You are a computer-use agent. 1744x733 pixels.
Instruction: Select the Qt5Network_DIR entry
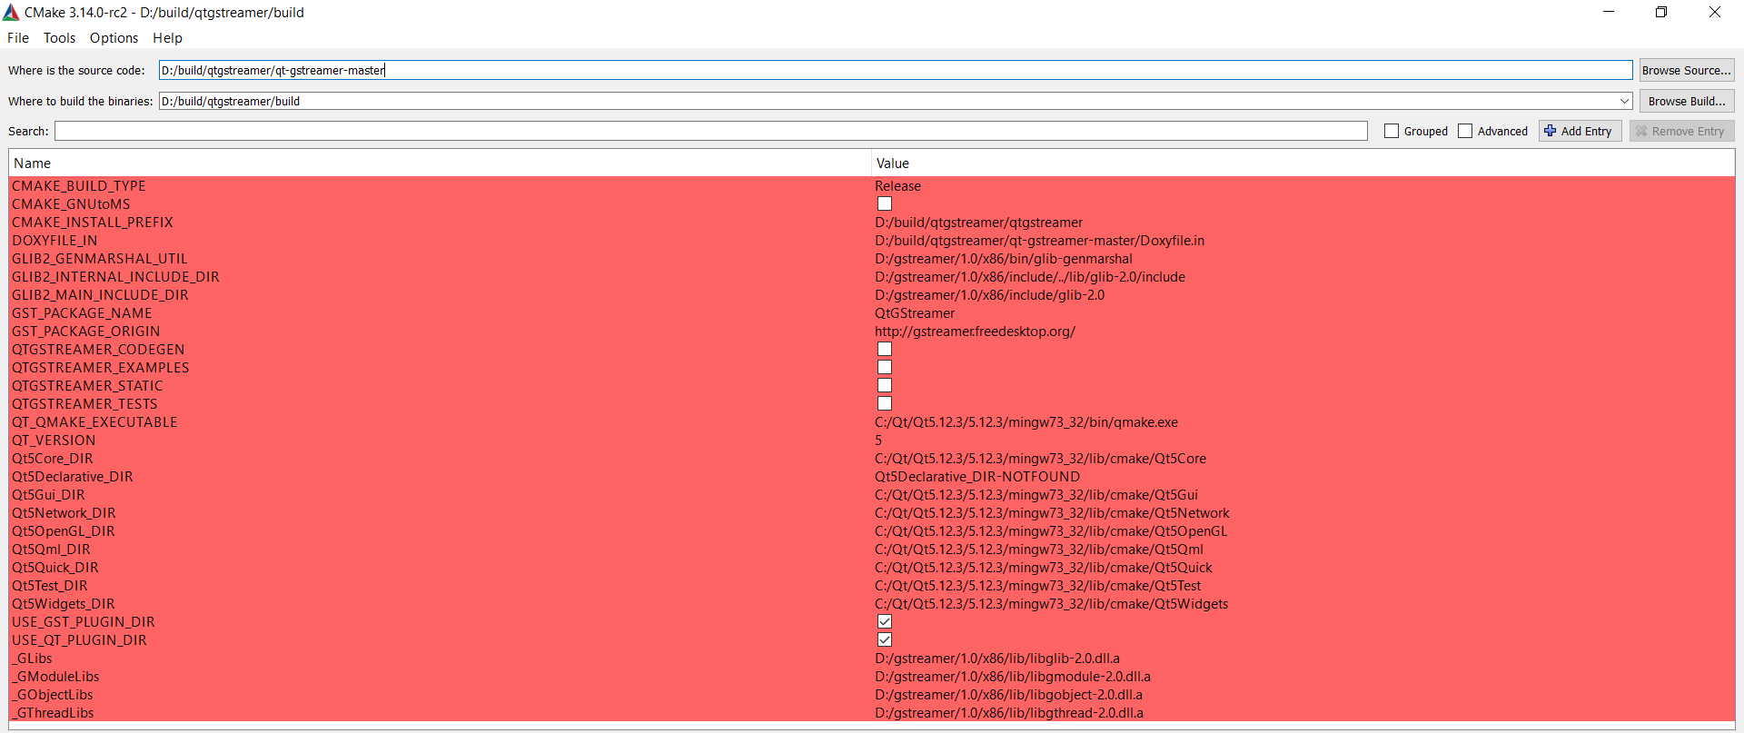click(x=64, y=512)
